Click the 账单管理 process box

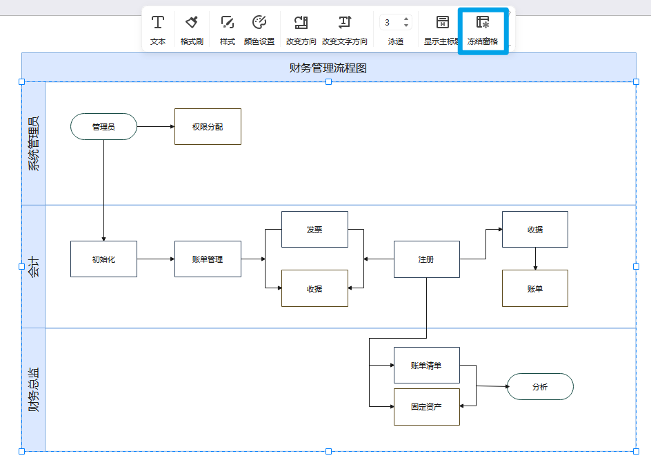208,259
